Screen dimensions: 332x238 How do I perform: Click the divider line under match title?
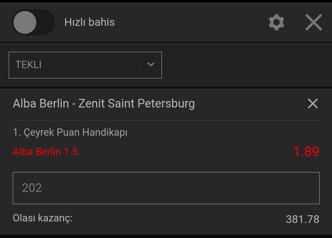tap(166, 120)
